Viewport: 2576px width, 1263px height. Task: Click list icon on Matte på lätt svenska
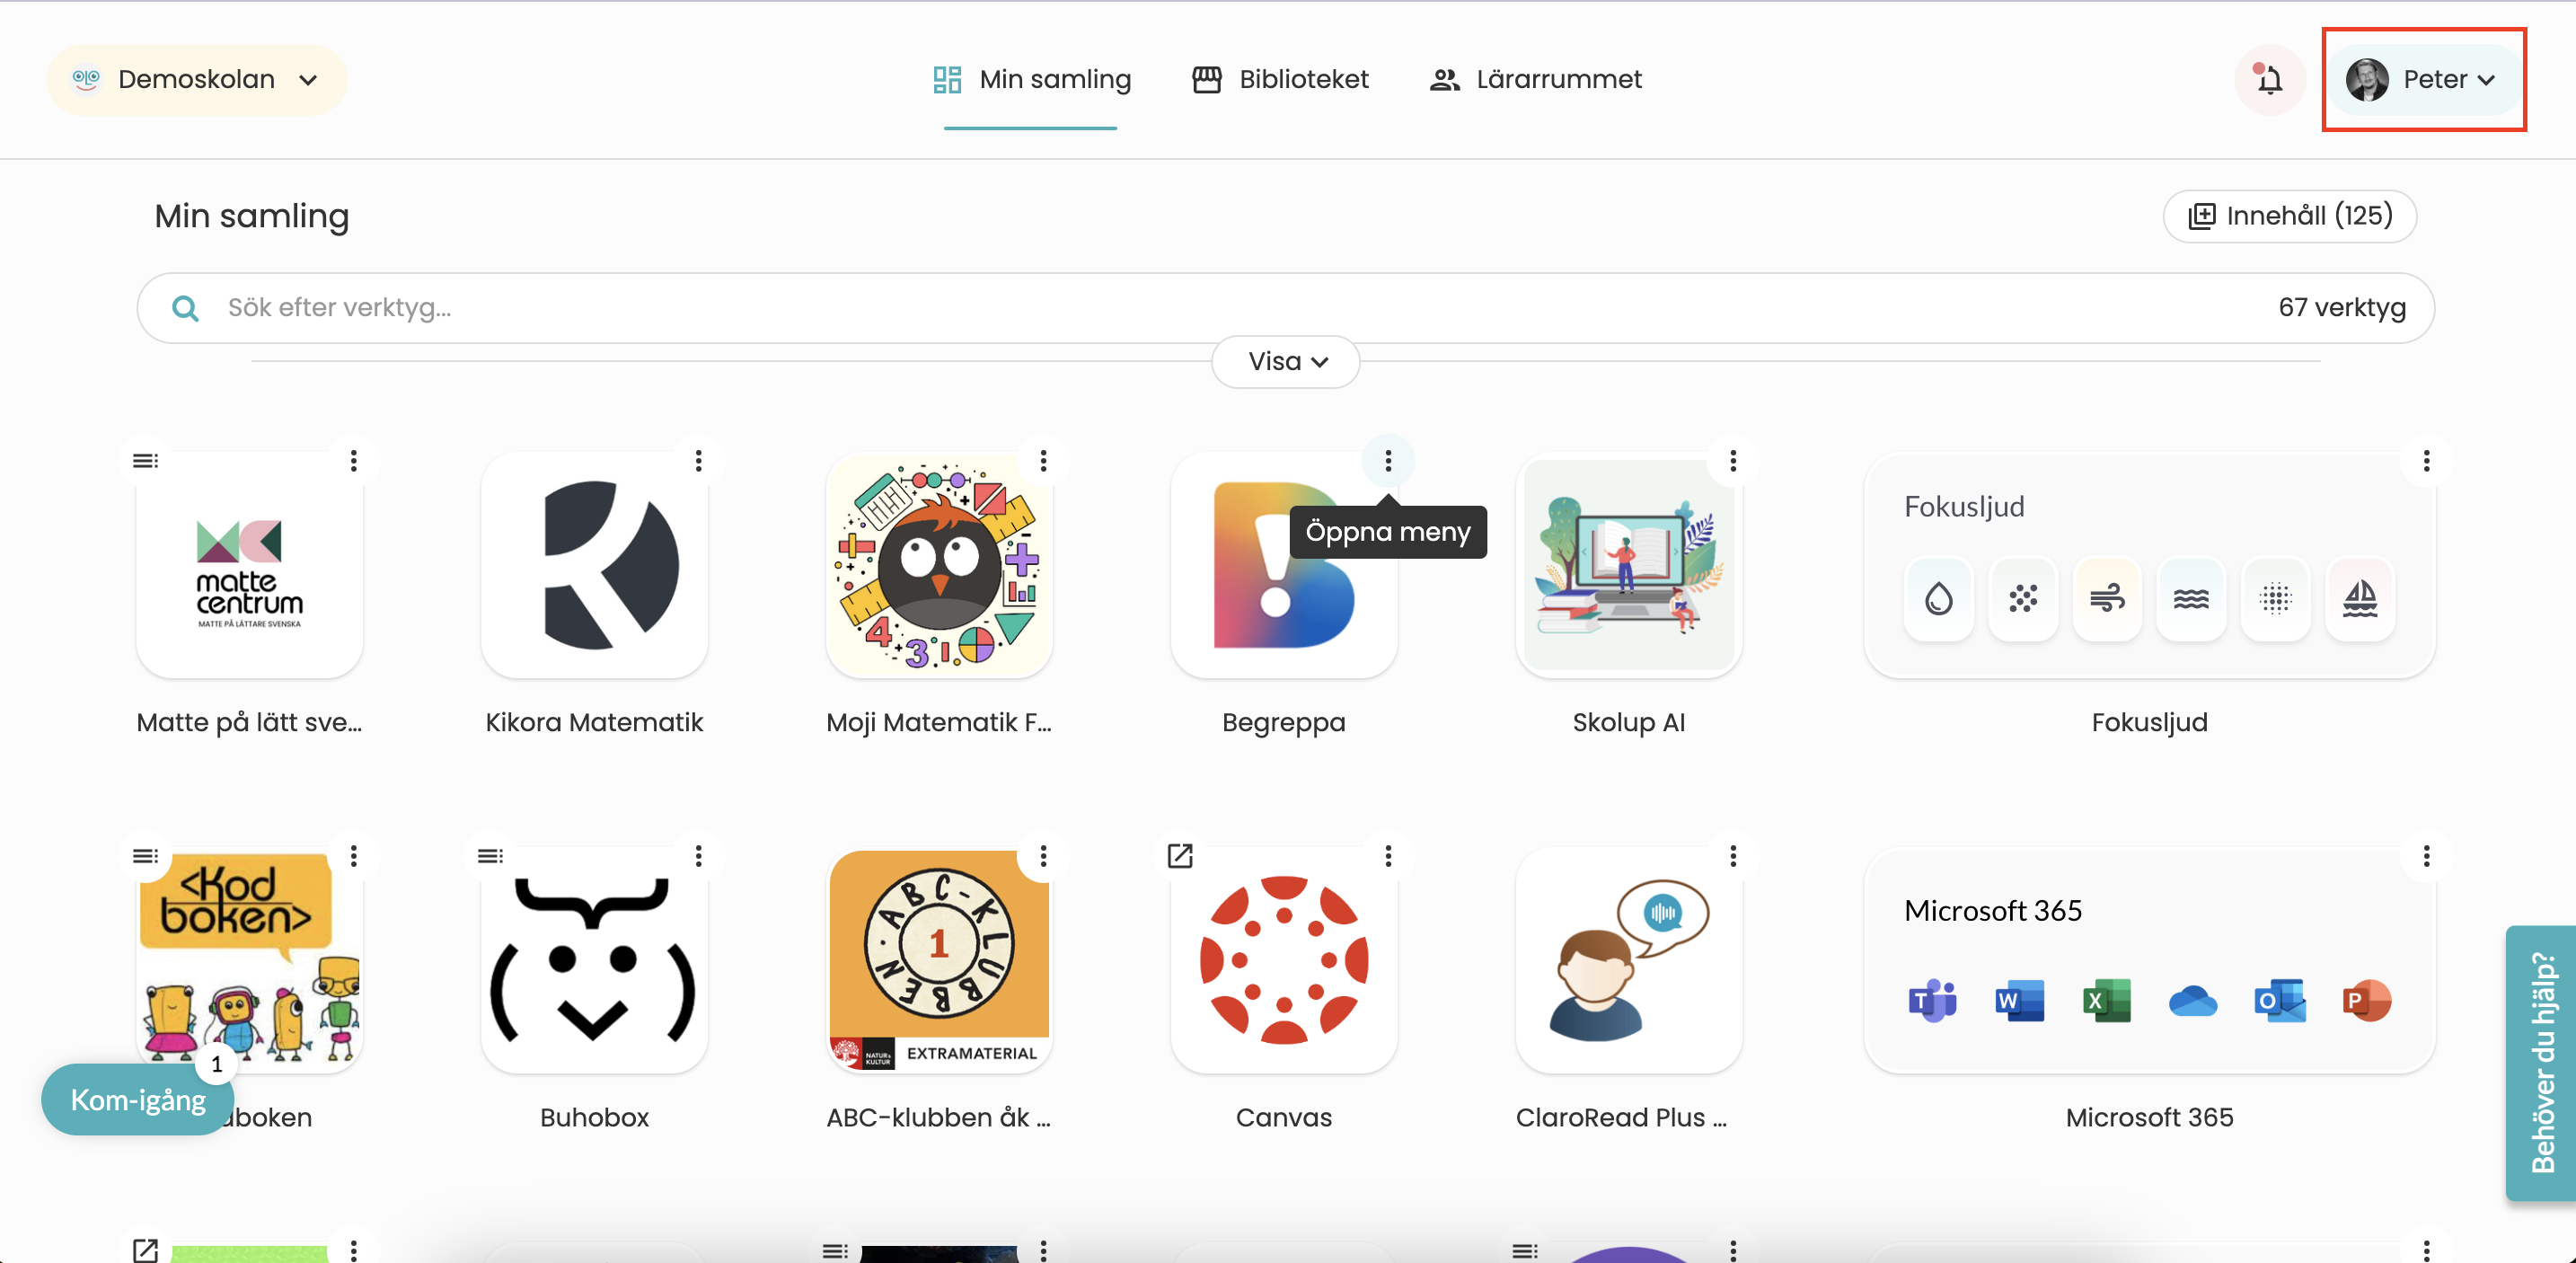tap(146, 460)
